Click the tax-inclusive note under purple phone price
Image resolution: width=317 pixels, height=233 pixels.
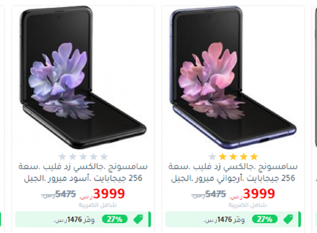pyautogui.click(x=248, y=205)
